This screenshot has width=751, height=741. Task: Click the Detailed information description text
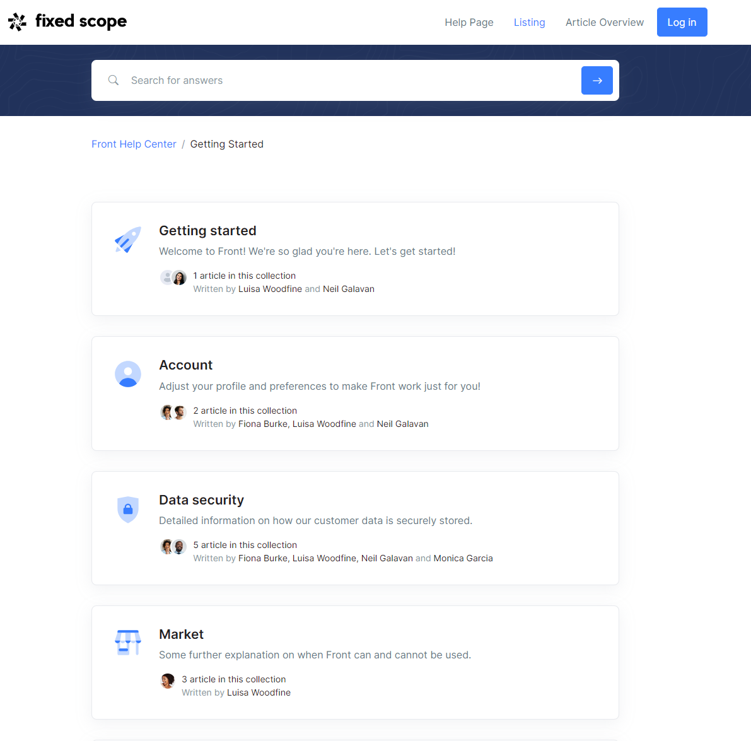pyautogui.click(x=316, y=521)
